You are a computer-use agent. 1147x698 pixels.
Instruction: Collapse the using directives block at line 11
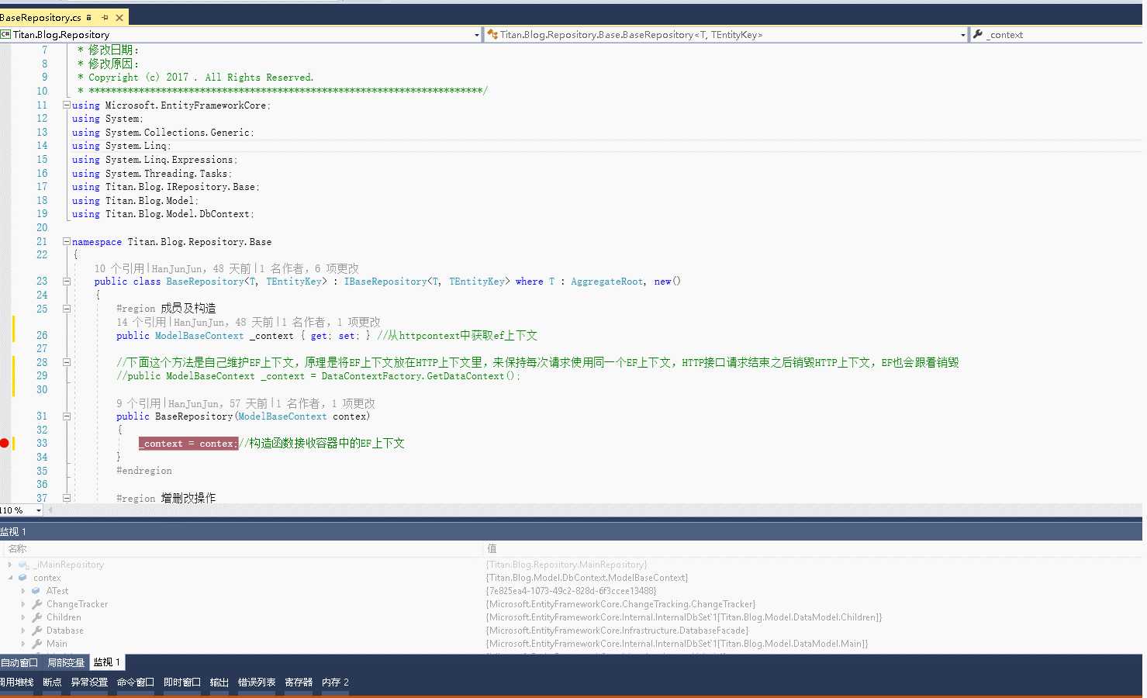pos(66,105)
